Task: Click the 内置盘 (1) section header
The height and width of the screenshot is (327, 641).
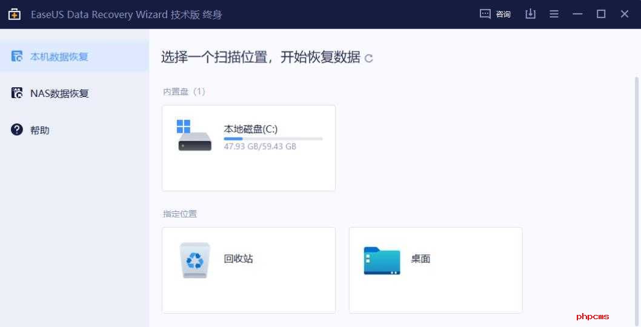Action: (184, 91)
